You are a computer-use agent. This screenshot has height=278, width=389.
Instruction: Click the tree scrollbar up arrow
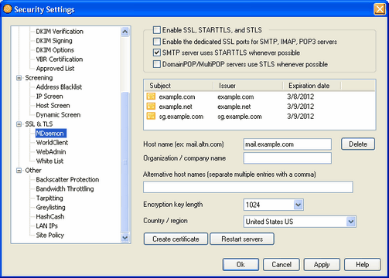pos(125,32)
